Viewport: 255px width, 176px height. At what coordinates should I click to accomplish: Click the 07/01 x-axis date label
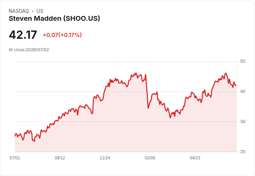coord(15,158)
